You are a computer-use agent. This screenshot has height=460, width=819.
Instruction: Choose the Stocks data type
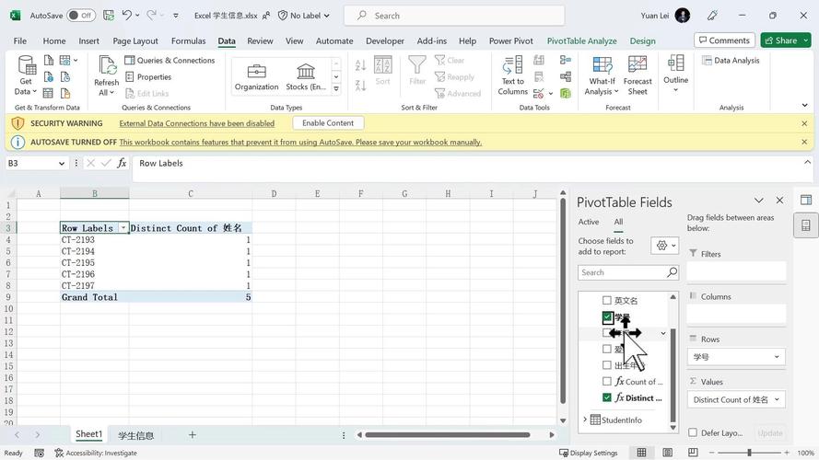point(306,76)
